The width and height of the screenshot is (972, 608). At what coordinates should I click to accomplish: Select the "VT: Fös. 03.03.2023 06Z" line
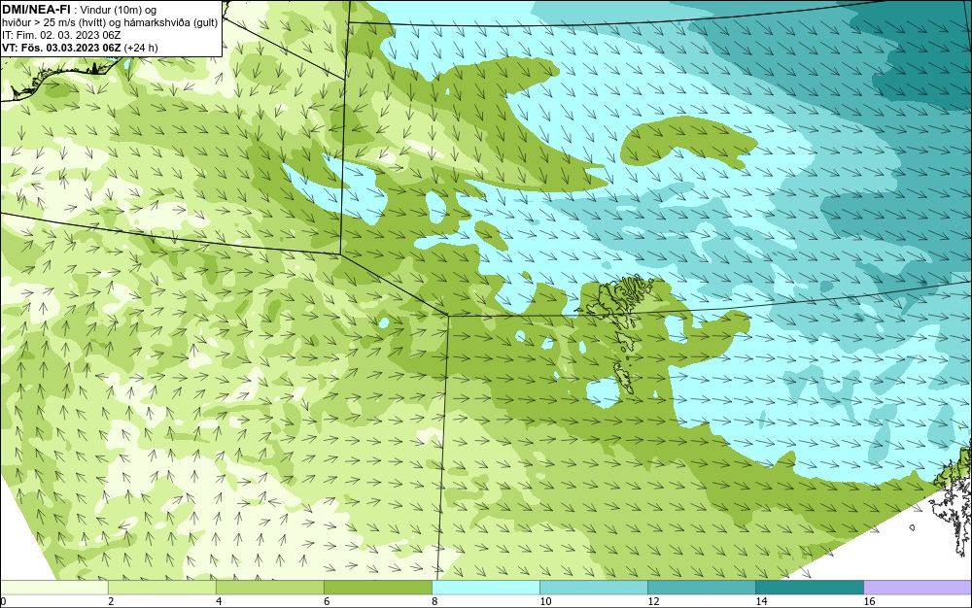pos(62,48)
